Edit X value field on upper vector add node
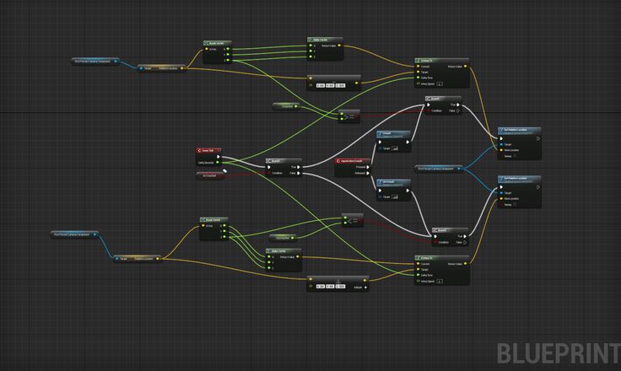The image size is (621, 371). click(321, 85)
